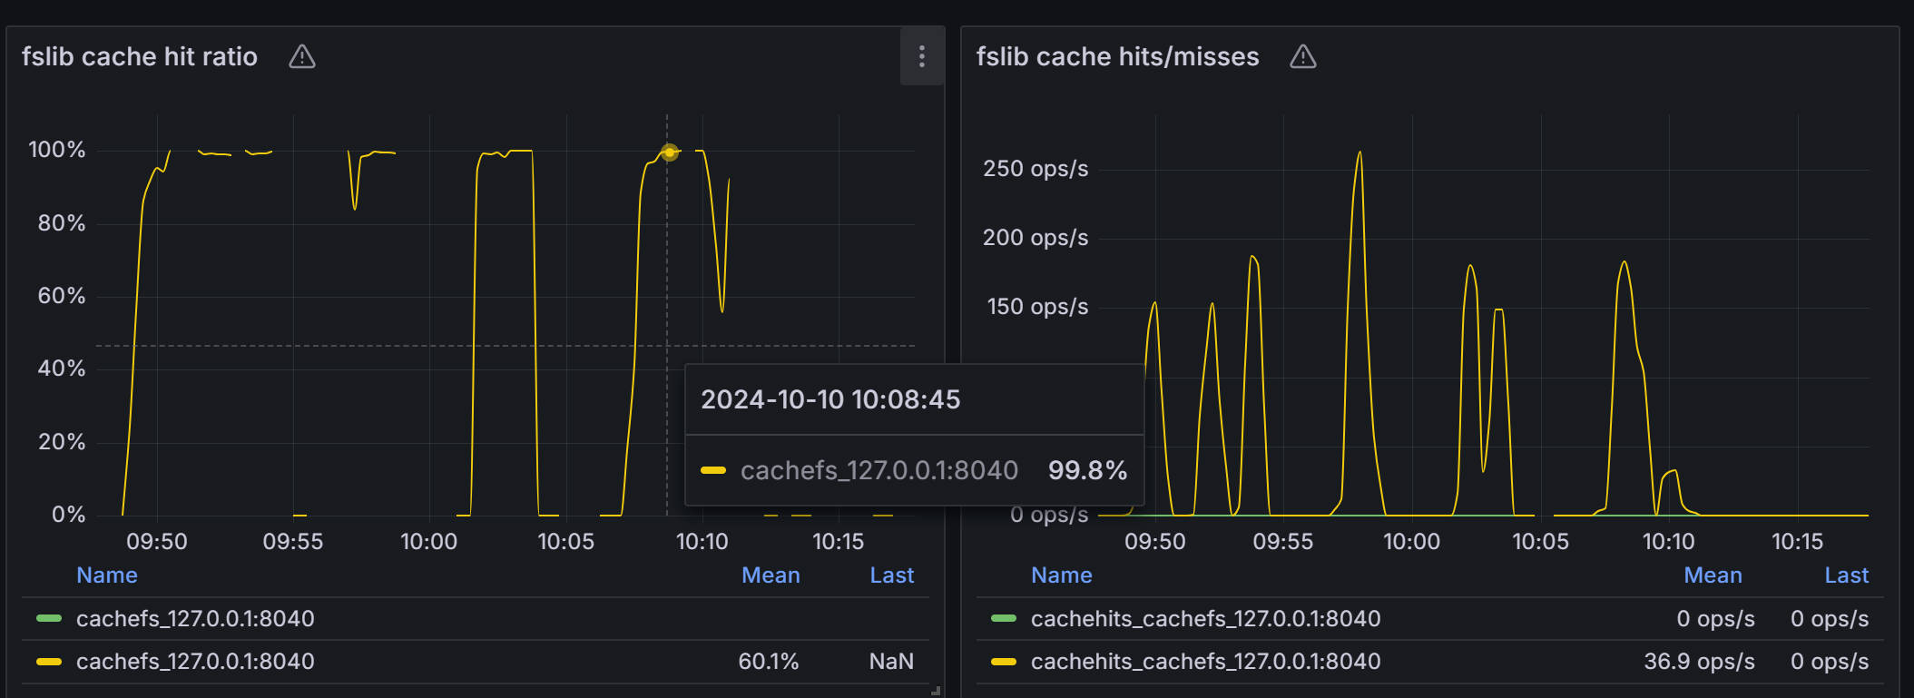Click the 60.1% mean value in hit ratio legend
Screen dimensions: 1914x698
click(769, 662)
